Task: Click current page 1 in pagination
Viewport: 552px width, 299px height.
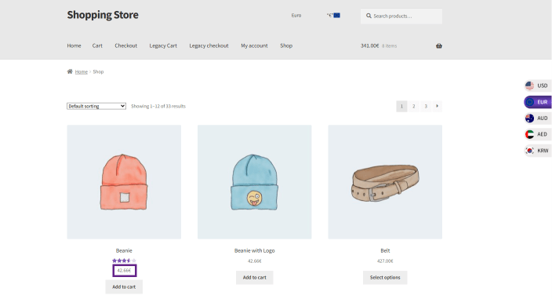Action: click(x=401, y=107)
